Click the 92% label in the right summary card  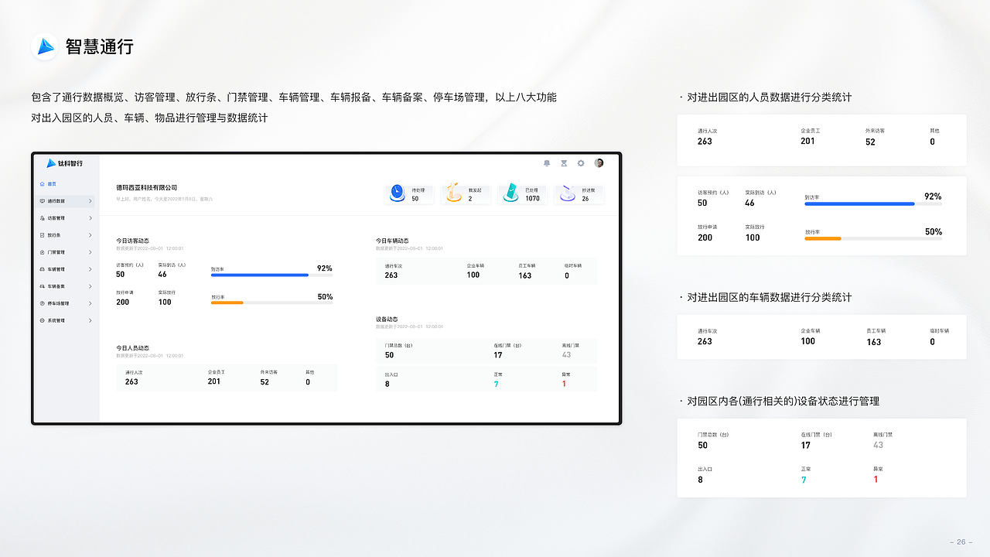click(x=933, y=196)
